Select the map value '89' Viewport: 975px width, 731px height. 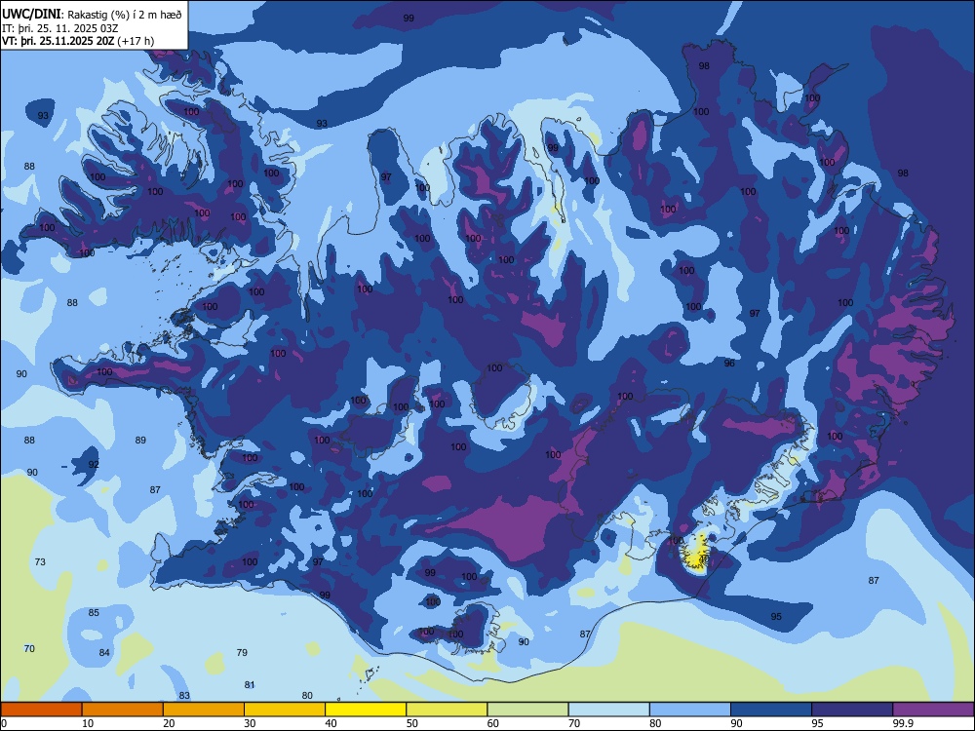click(140, 441)
